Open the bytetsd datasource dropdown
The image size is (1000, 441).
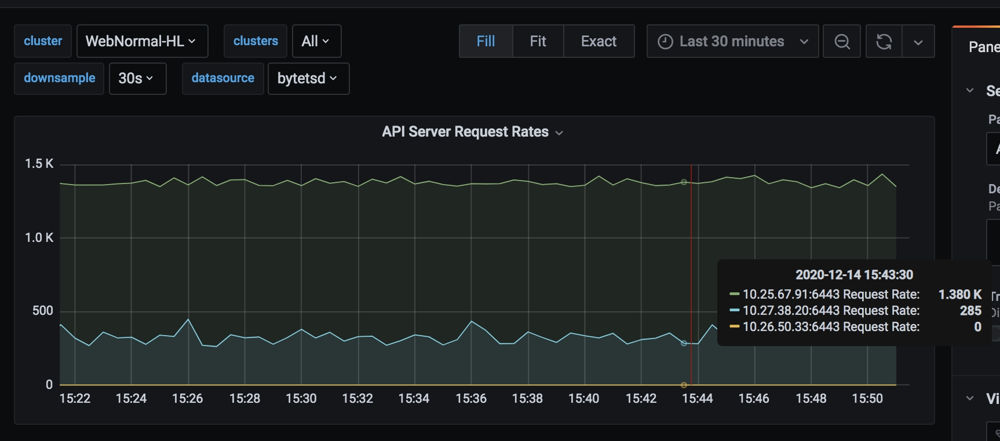pyautogui.click(x=308, y=78)
